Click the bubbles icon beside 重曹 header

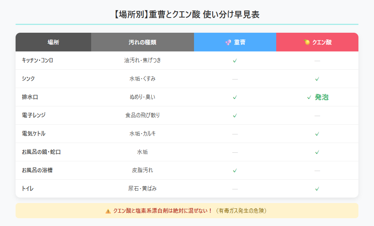click(229, 42)
